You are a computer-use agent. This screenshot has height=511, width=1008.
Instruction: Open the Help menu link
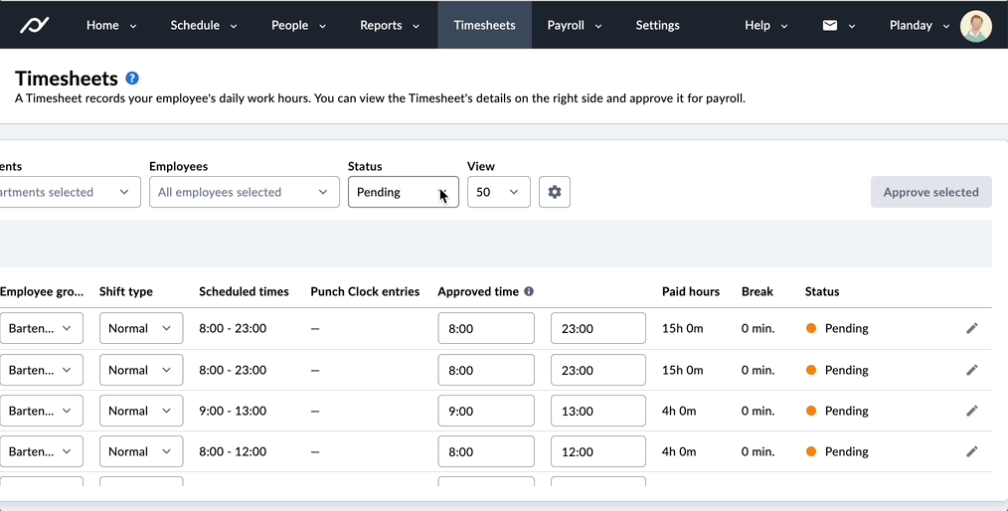point(765,25)
